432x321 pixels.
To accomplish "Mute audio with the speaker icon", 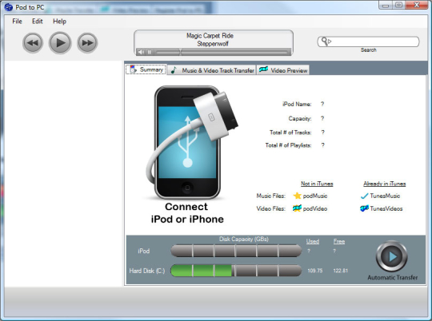I will [141, 52].
